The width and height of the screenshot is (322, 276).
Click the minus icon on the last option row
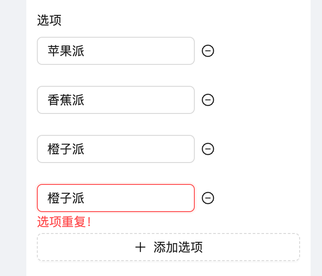click(x=208, y=198)
